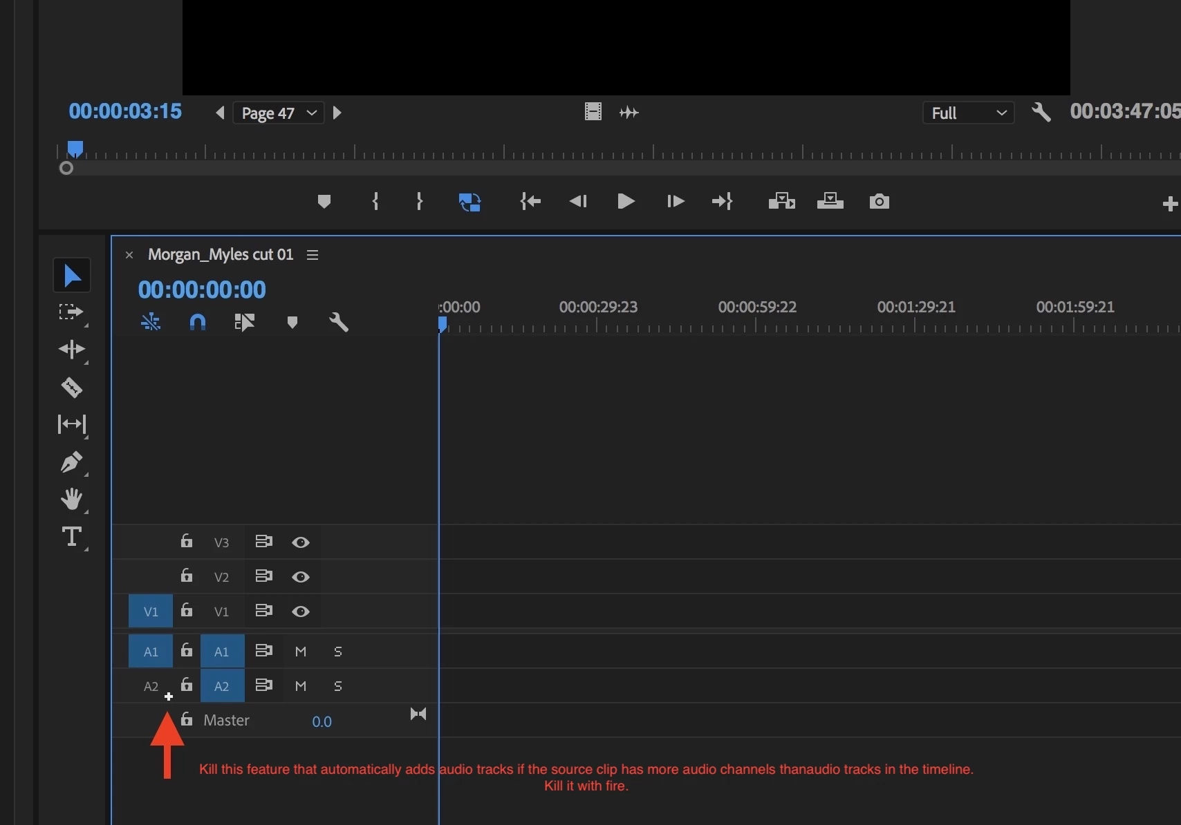Click the program monitor playhead marker
1181x825 pixels.
pos(75,149)
